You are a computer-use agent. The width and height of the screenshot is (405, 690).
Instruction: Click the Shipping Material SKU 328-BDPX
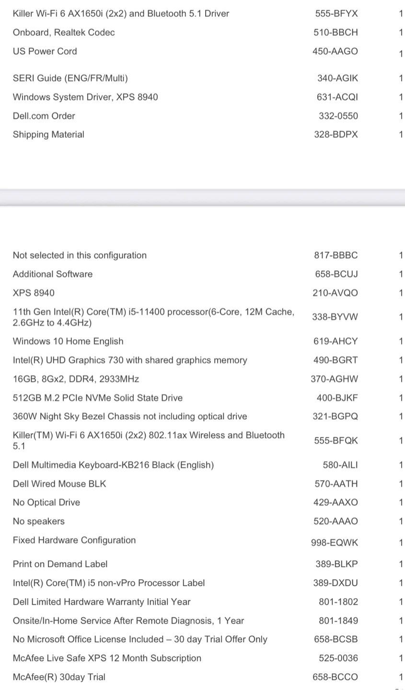(336, 135)
